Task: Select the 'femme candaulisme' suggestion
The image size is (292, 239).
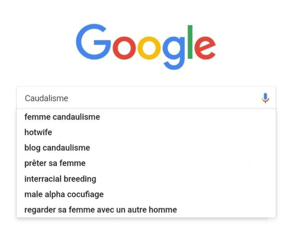Action: (62, 117)
